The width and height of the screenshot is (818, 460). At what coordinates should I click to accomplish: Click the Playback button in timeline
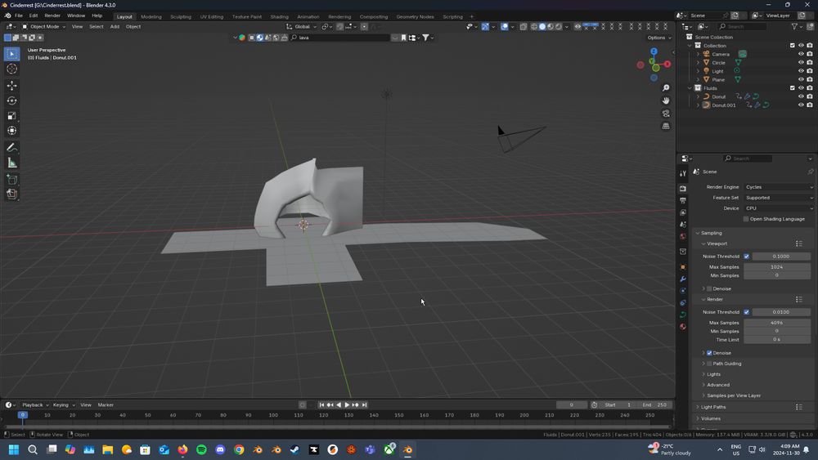[33, 405]
